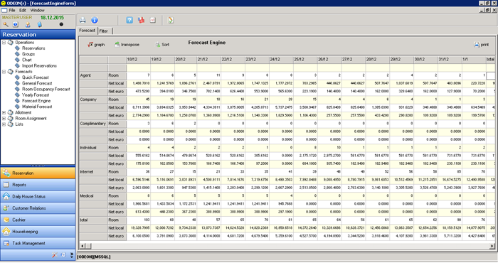This screenshot has width=498, height=263.
Task: Click the round blue information icon
Action: (x=95, y=21)
